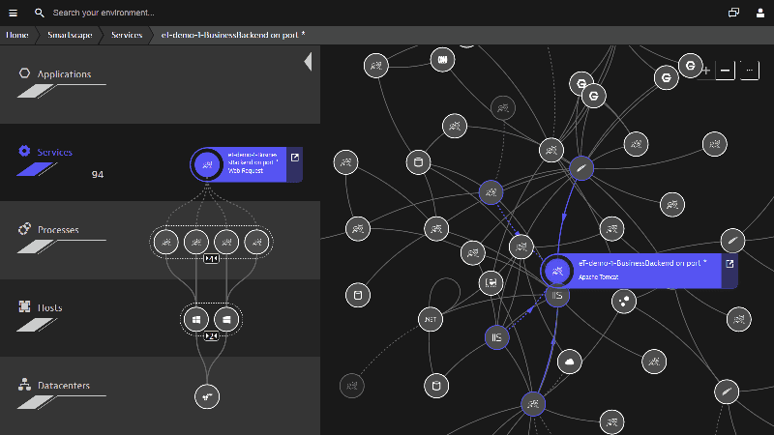Open the user account icon
Screen dimensions: 774x435
pos(758,13)
